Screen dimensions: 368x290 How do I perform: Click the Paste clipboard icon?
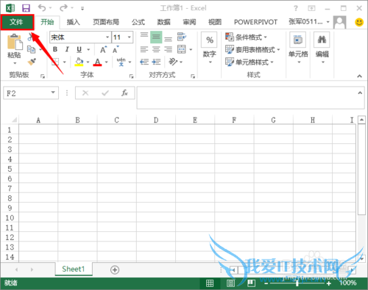coord(14,42)
